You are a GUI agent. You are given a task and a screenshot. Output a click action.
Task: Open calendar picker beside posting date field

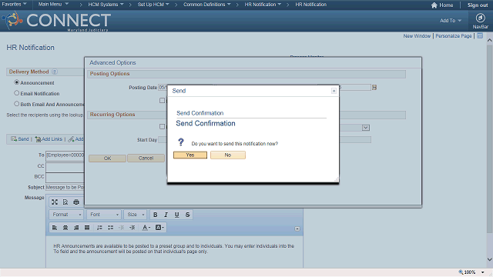click(x=374, y=87)
